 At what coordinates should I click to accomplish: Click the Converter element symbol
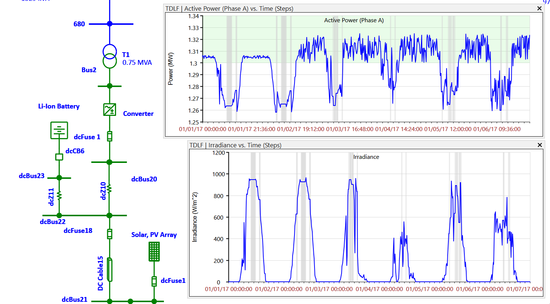(109, 110)
